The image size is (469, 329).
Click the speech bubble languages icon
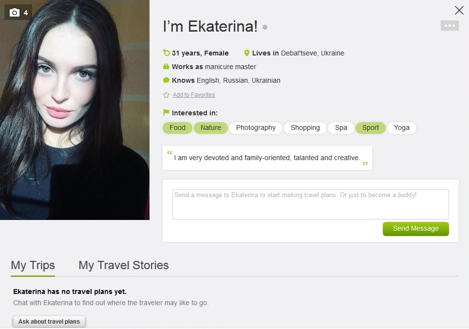click(166, 80)
